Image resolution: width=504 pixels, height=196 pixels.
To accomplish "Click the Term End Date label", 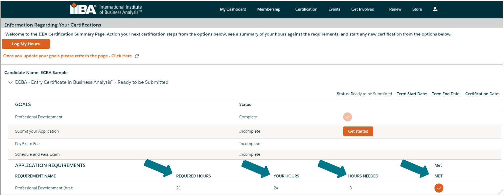I will tap(446, 94).
